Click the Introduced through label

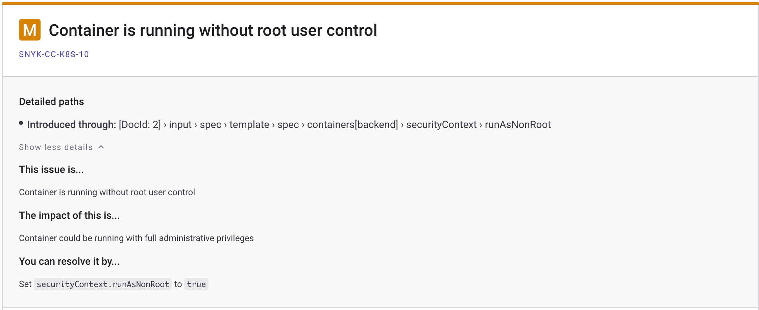coord(72,125)
